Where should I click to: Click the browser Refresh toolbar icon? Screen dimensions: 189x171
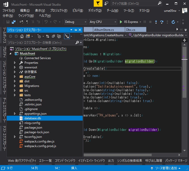[173, 22]
